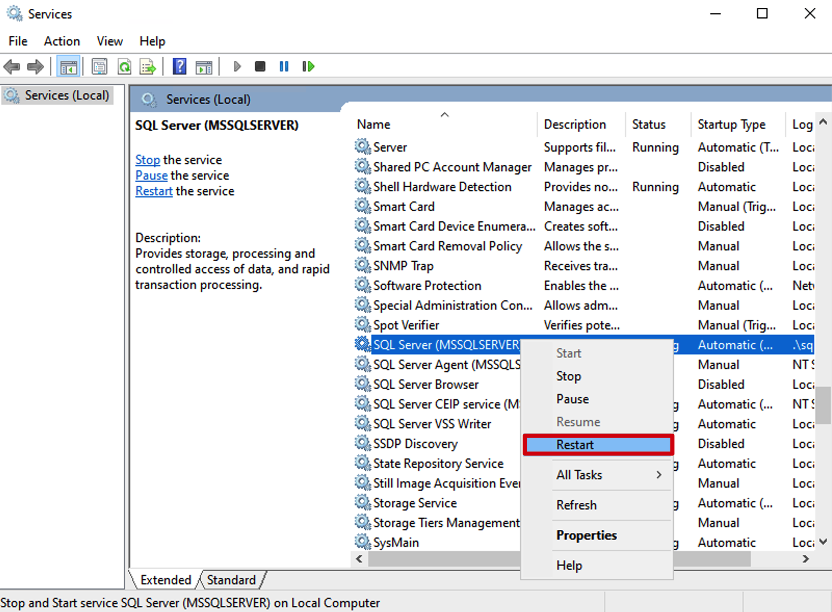Click the Restart the service link
Viewport: 832px width, 612px height.
(x=154, y=191)
